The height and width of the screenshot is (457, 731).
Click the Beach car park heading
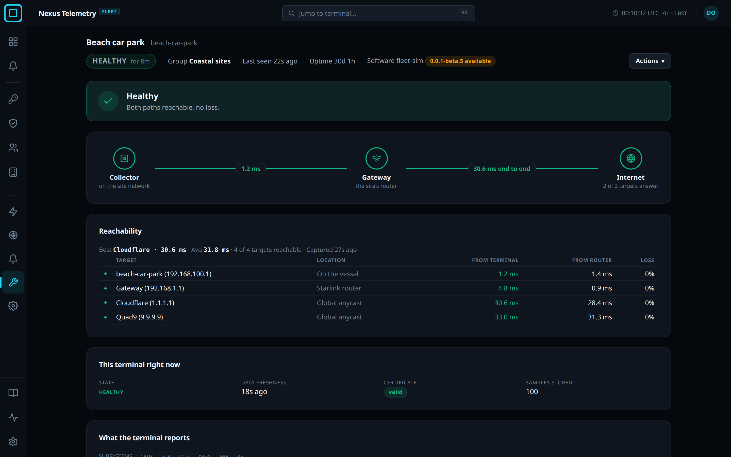[115, 42]
